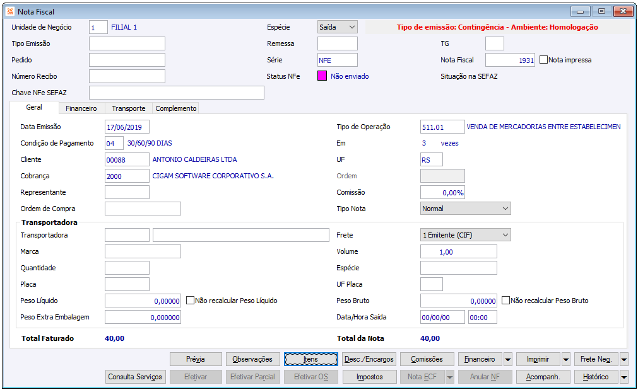Check Não recalcular Peso Bruto
The image size is (638, 390).
[505, 301]
